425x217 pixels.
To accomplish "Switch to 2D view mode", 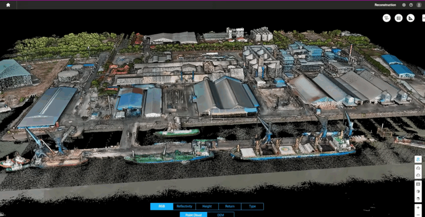I will coord(418,184).
